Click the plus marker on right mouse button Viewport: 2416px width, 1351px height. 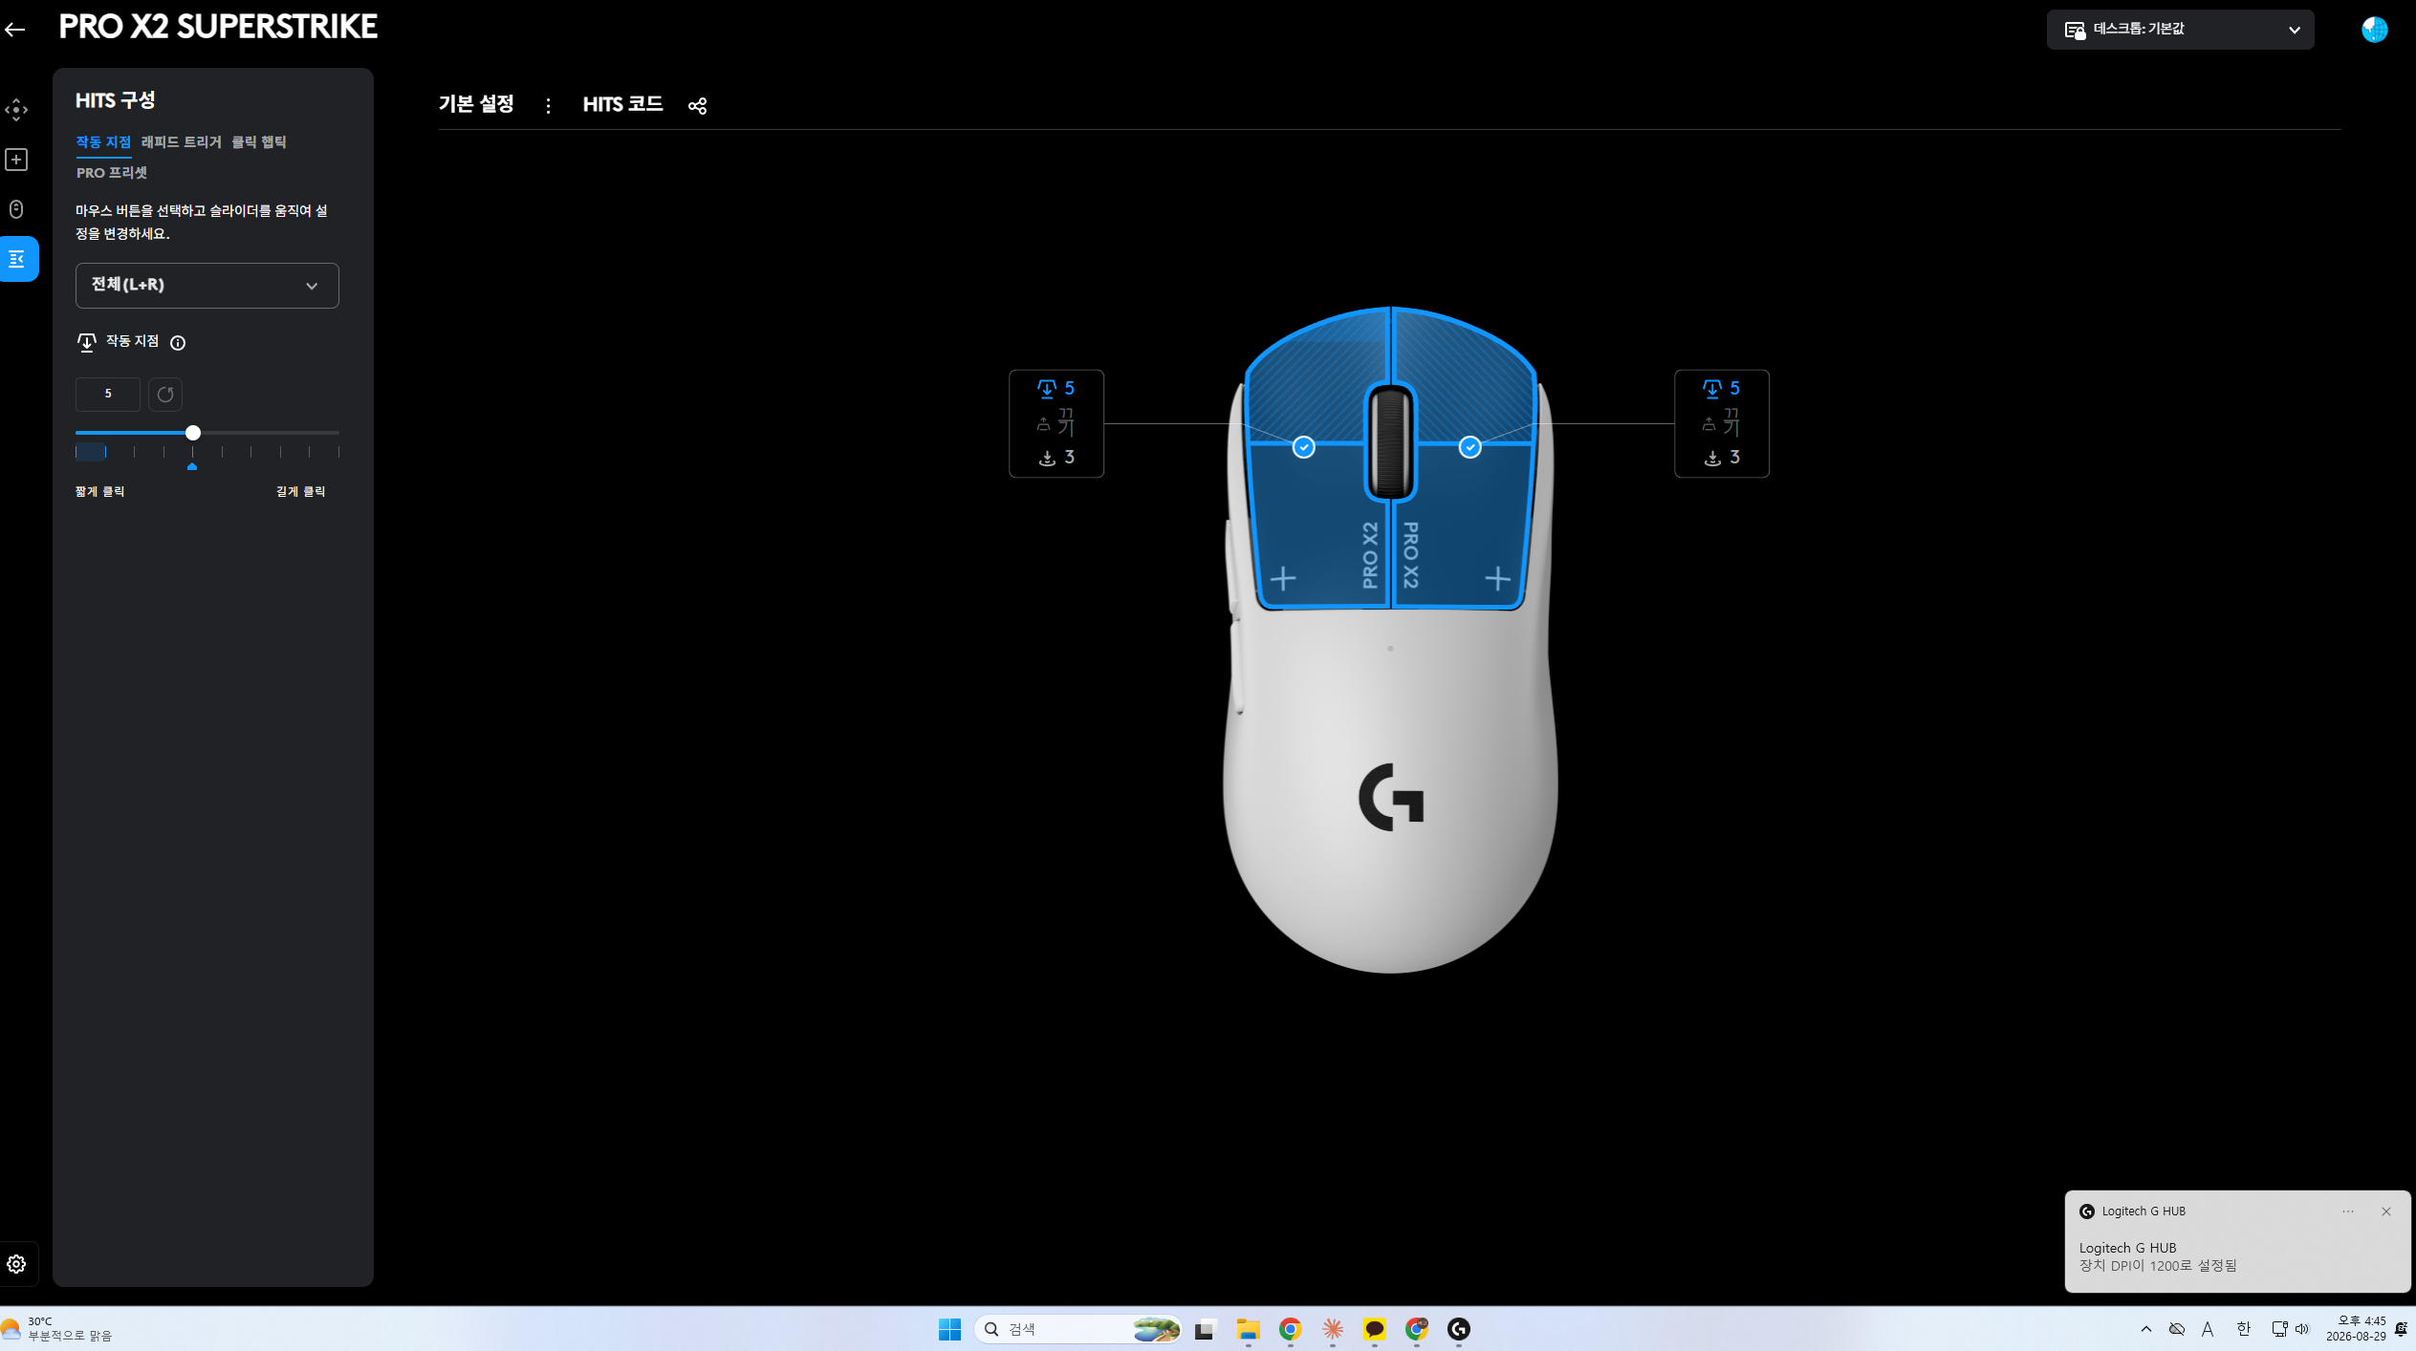1497,578
